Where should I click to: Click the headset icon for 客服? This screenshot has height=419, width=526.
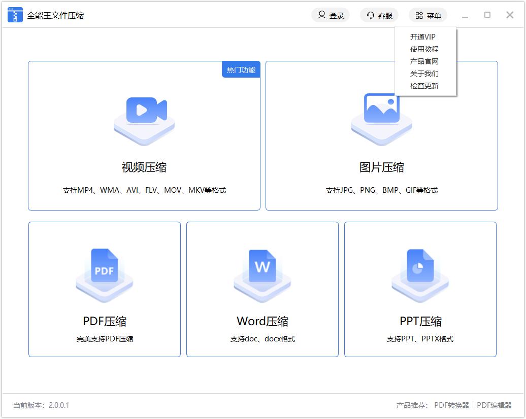(x=371, y=15)
